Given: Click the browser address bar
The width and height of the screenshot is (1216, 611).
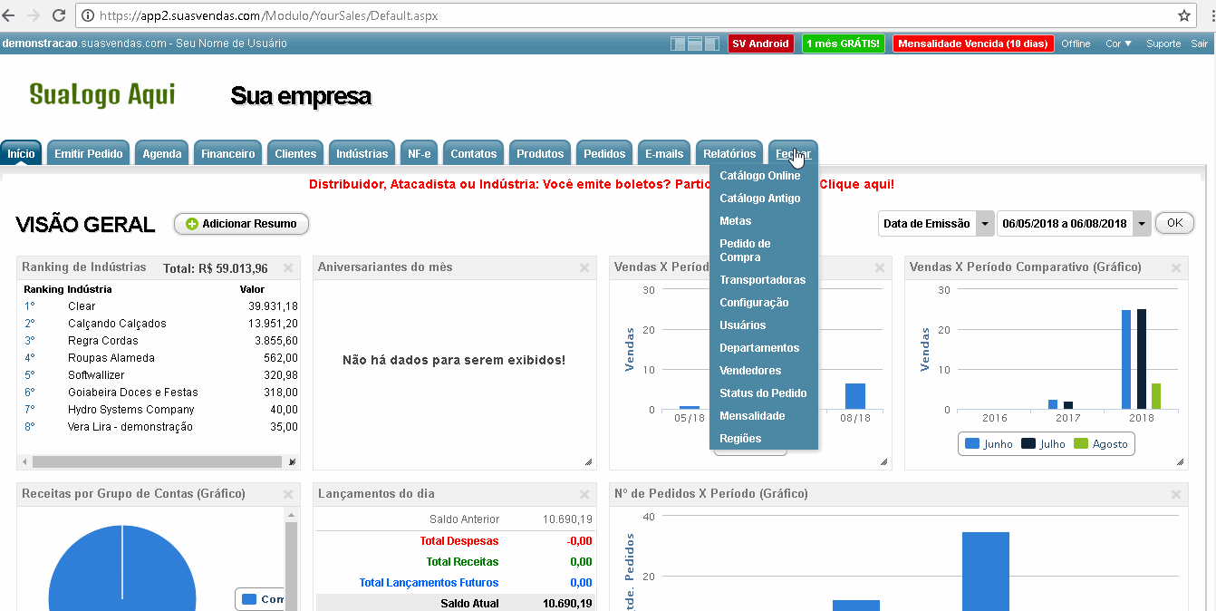Looking at the screenshot, I should [625, 15].
